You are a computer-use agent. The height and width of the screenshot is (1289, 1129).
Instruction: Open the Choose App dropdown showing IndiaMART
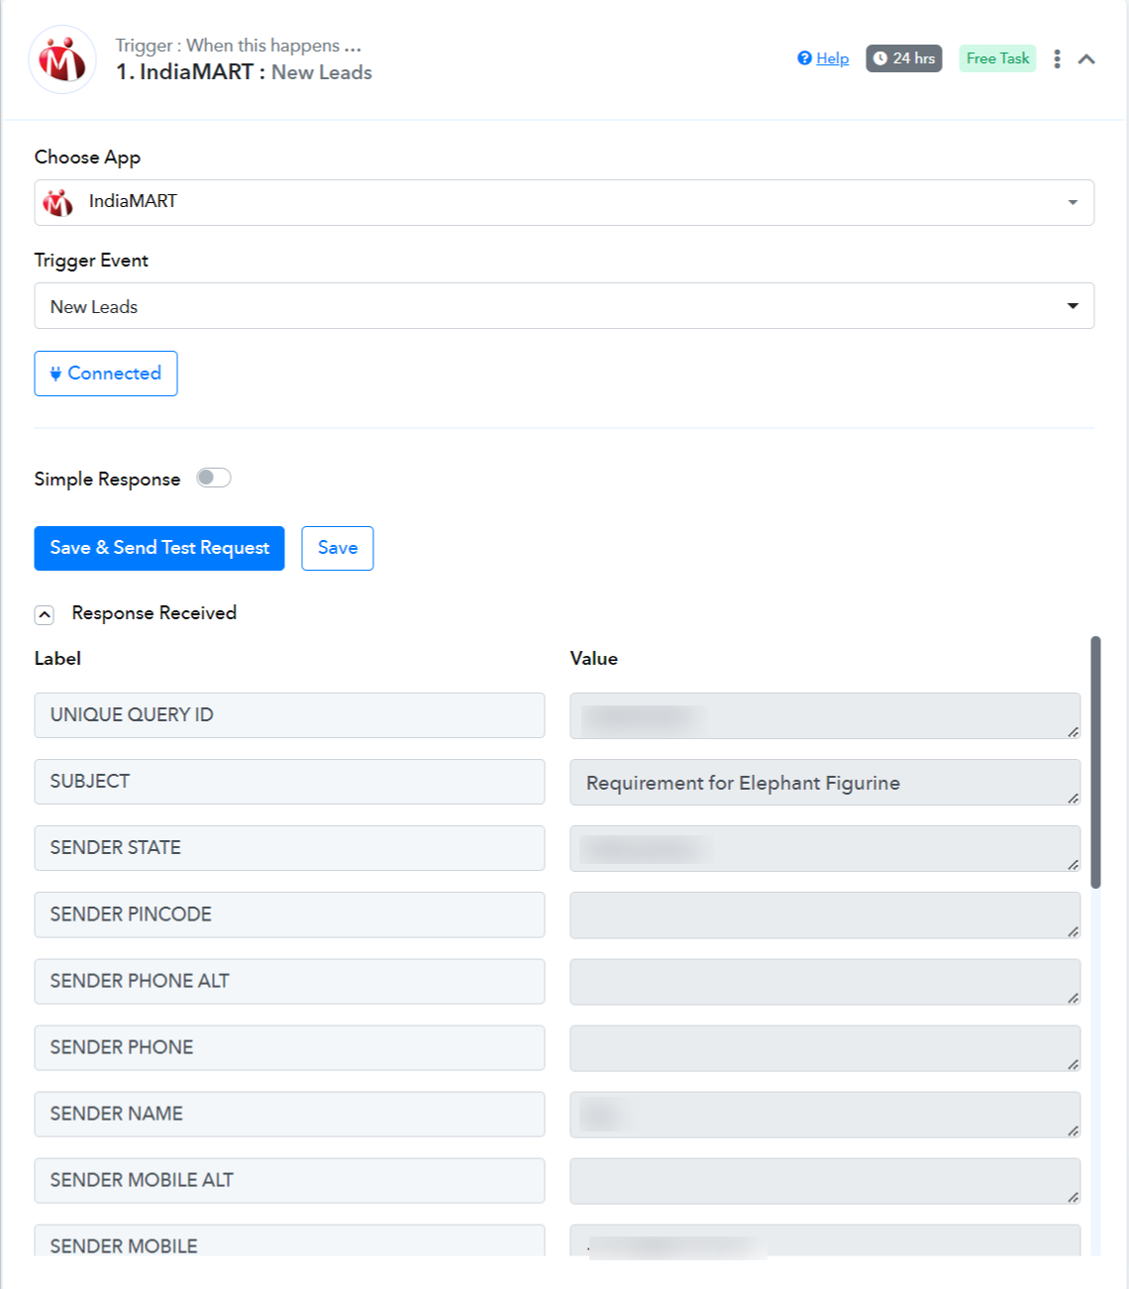click(x=564, y=202)
